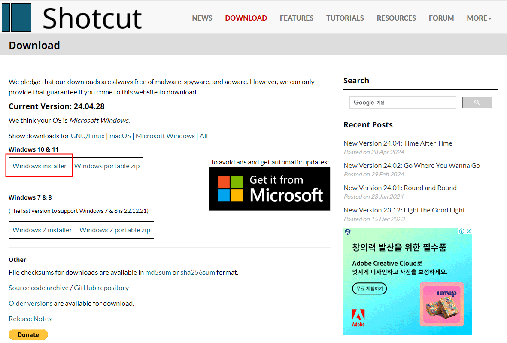
Task: Open the NEWS menu item
Action: click(x=202, y=18)
